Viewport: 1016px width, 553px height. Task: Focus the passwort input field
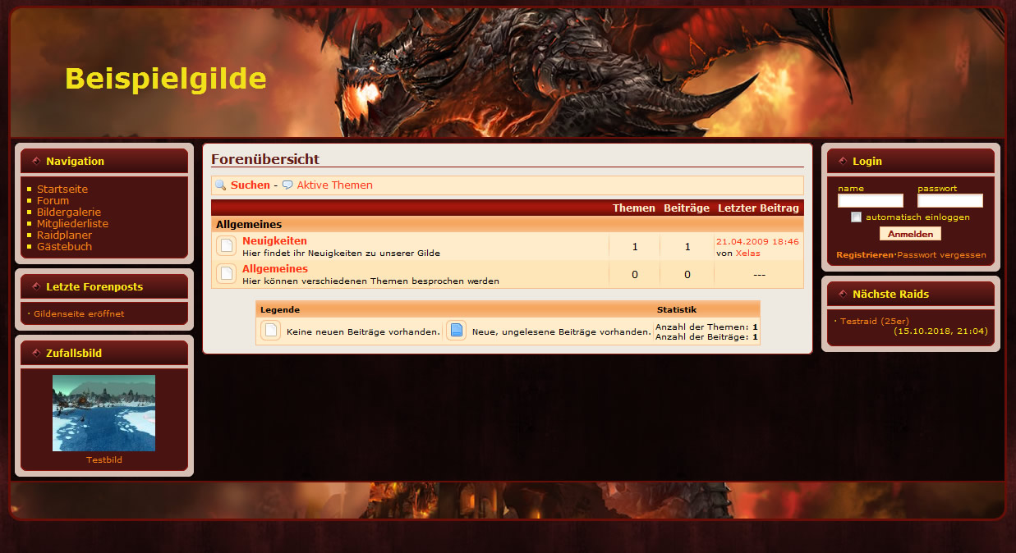coord(950,201)
